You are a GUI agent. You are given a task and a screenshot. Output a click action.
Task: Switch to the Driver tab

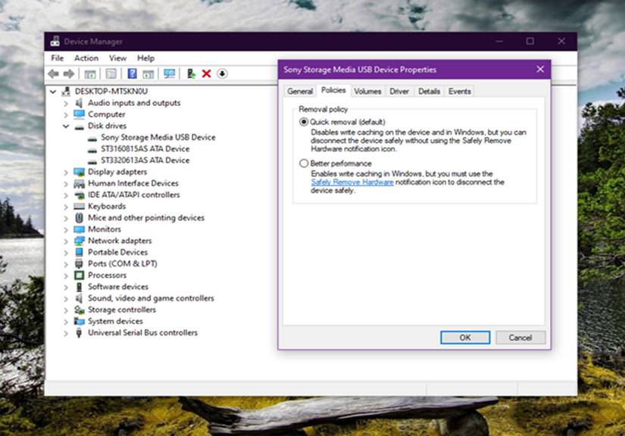[x=399, y=92]
